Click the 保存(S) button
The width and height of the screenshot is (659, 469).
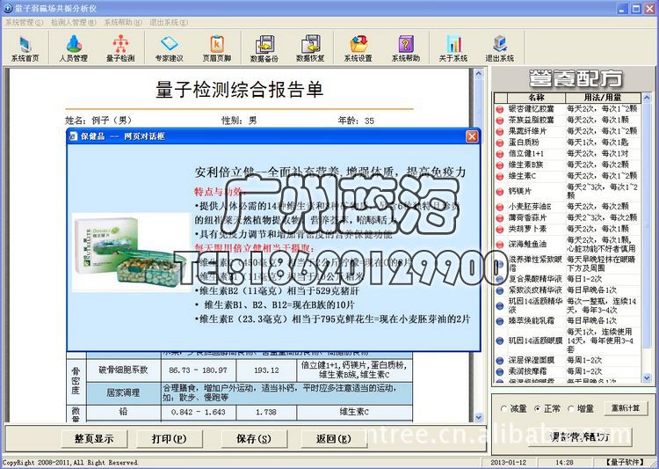[254, 439]
